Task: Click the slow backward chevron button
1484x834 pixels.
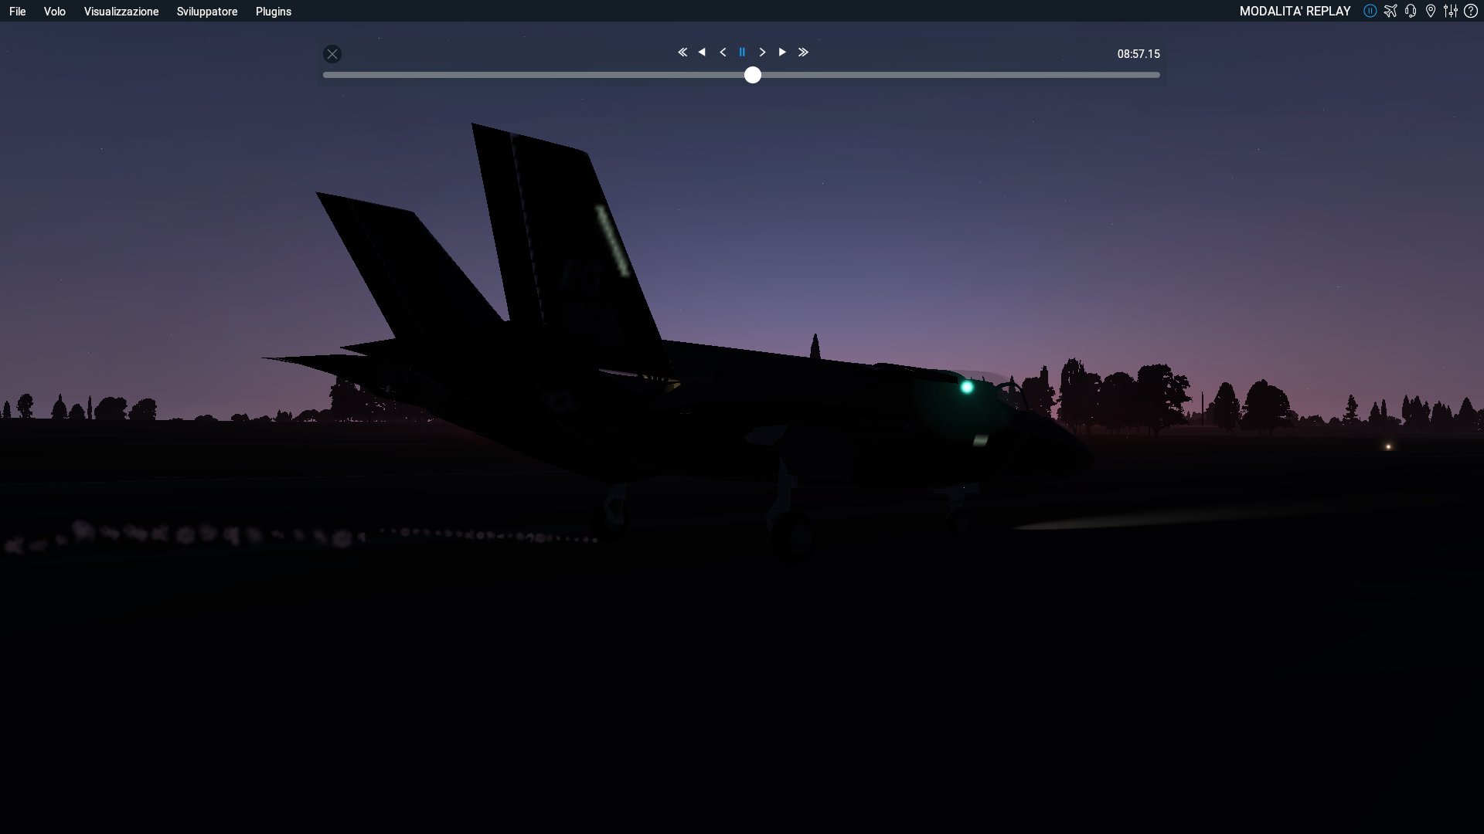Action: click(x=723, y=53)
